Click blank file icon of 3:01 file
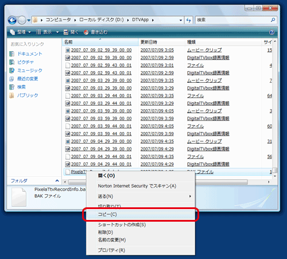 pos(68,65)
